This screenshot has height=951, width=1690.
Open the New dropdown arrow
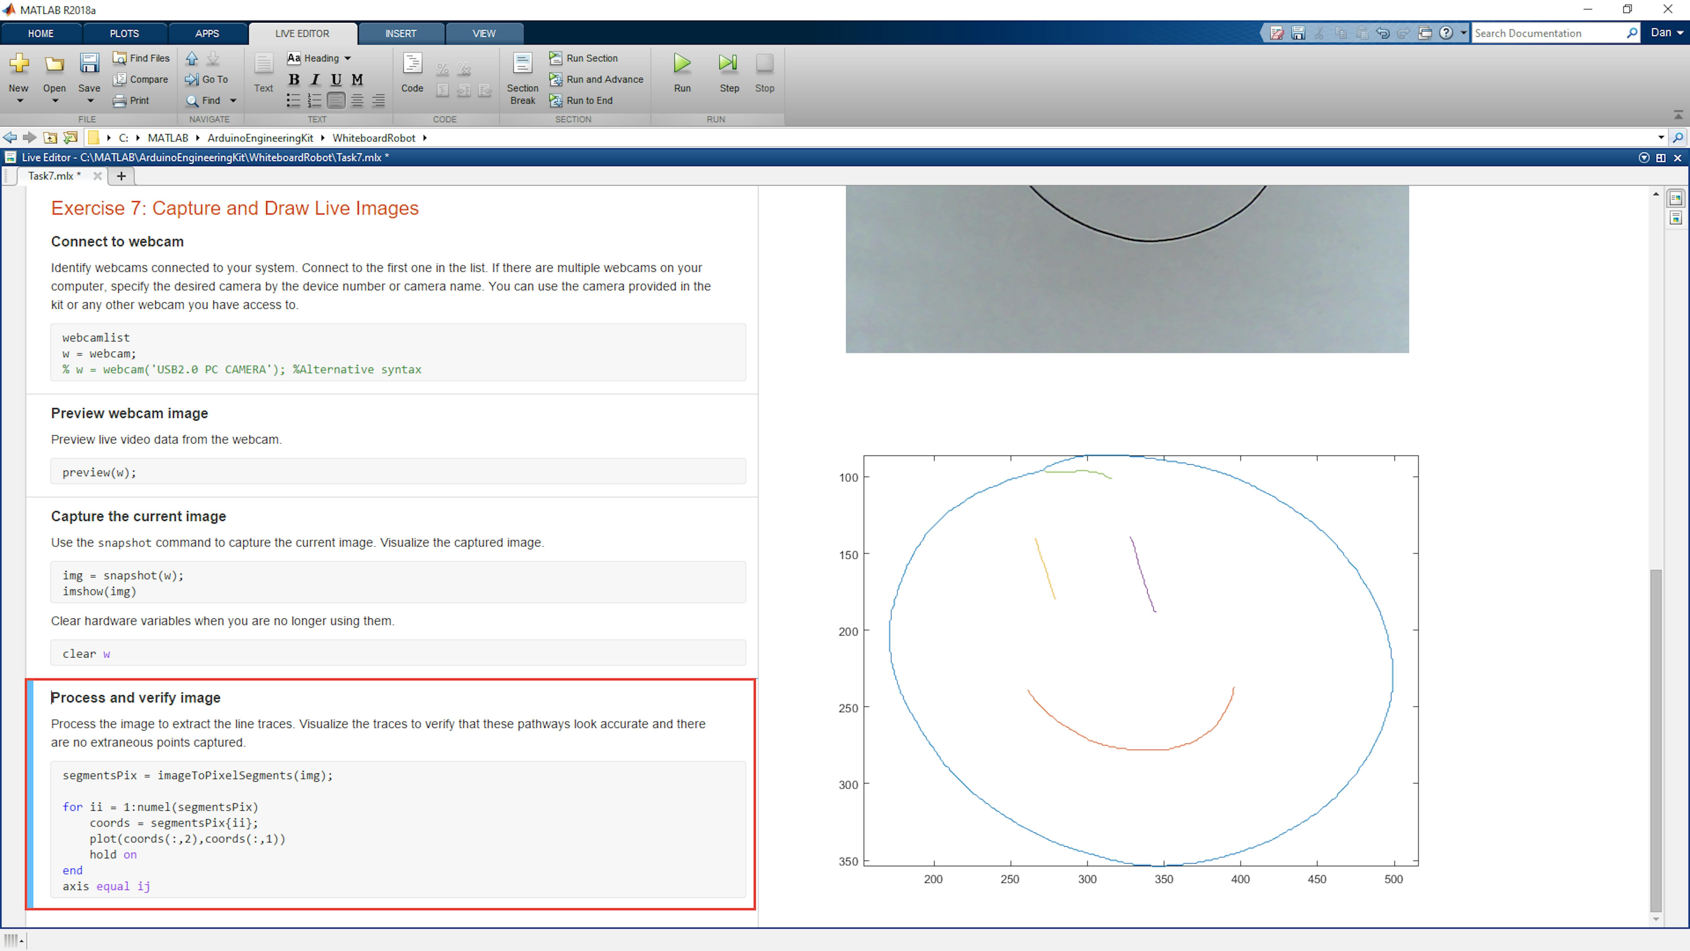(x=19, y=101)
